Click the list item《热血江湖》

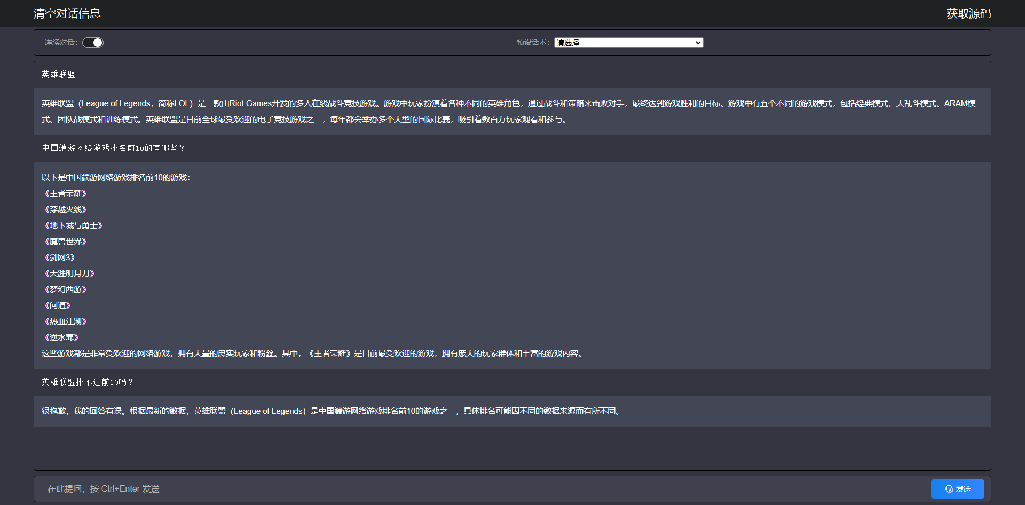pyautogui.click(x=65, y=322)
